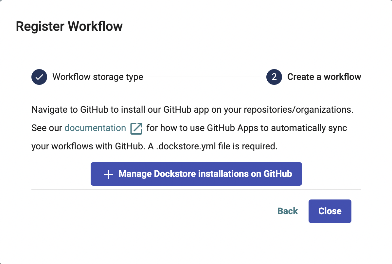Click the external link icon beside documentation
Image resolution: width=392 pixels, height=264 pixels.
pos(136,128)
